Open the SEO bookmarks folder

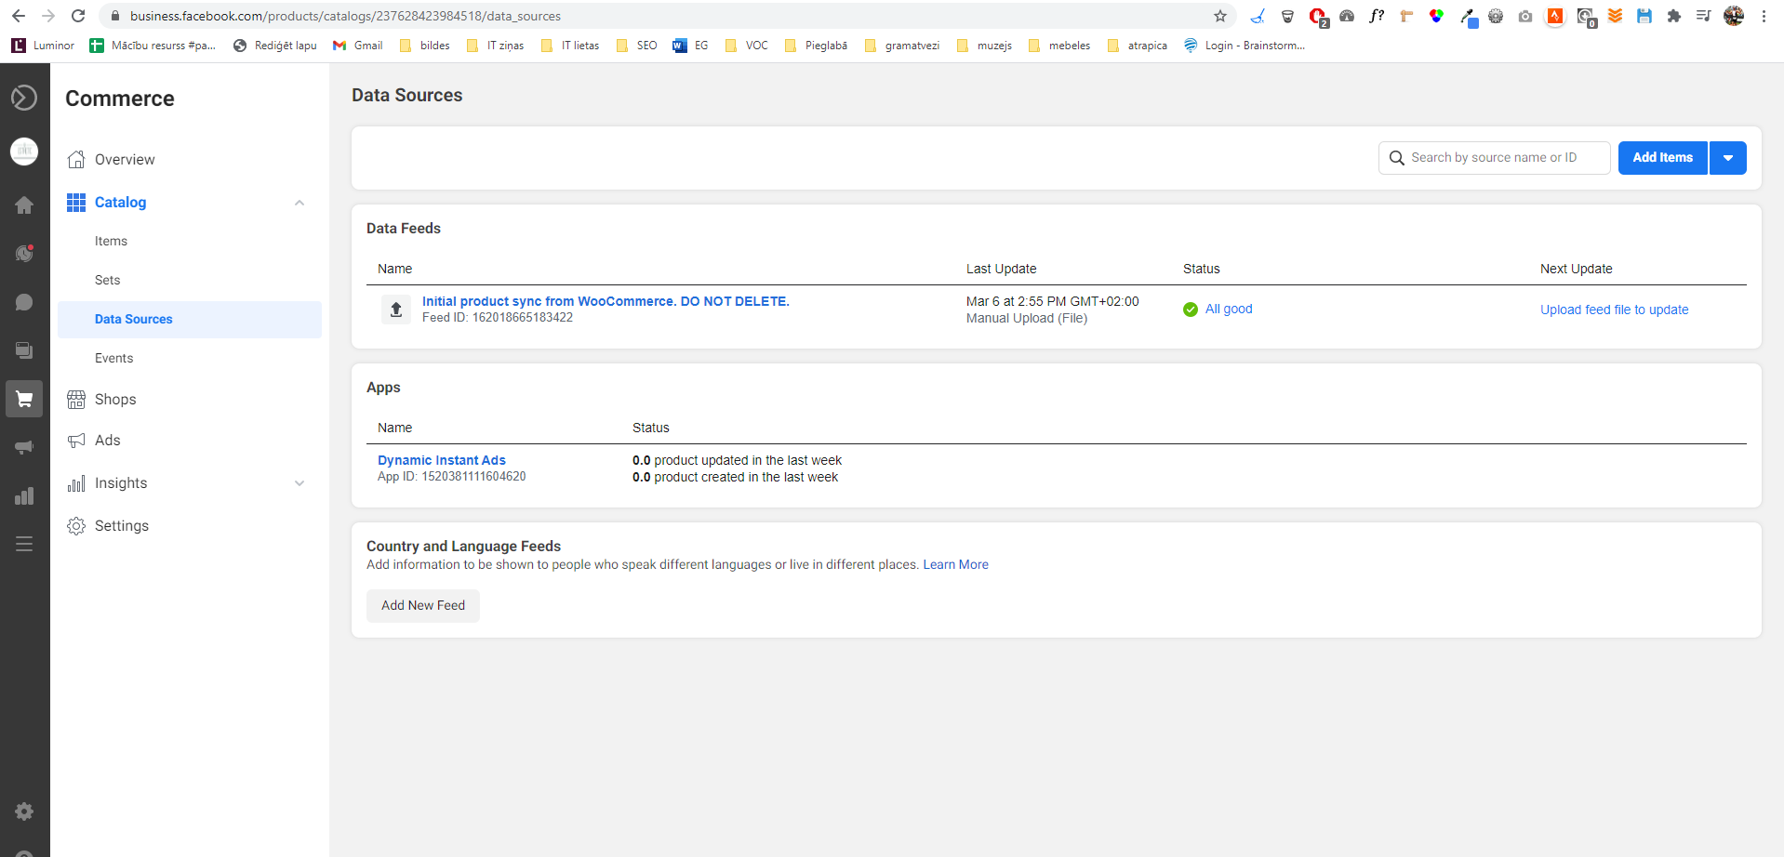(637, 46)
